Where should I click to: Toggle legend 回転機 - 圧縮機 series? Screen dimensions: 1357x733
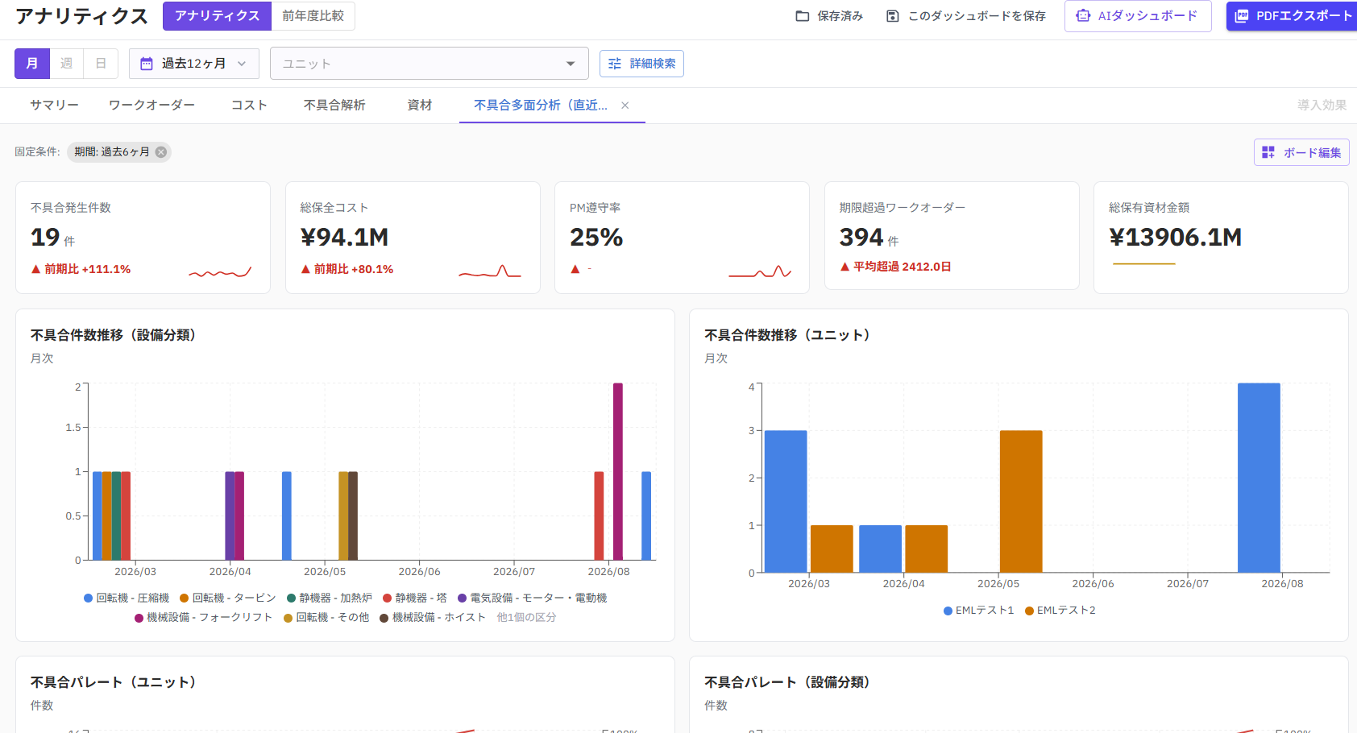click(x=127, y=598)
